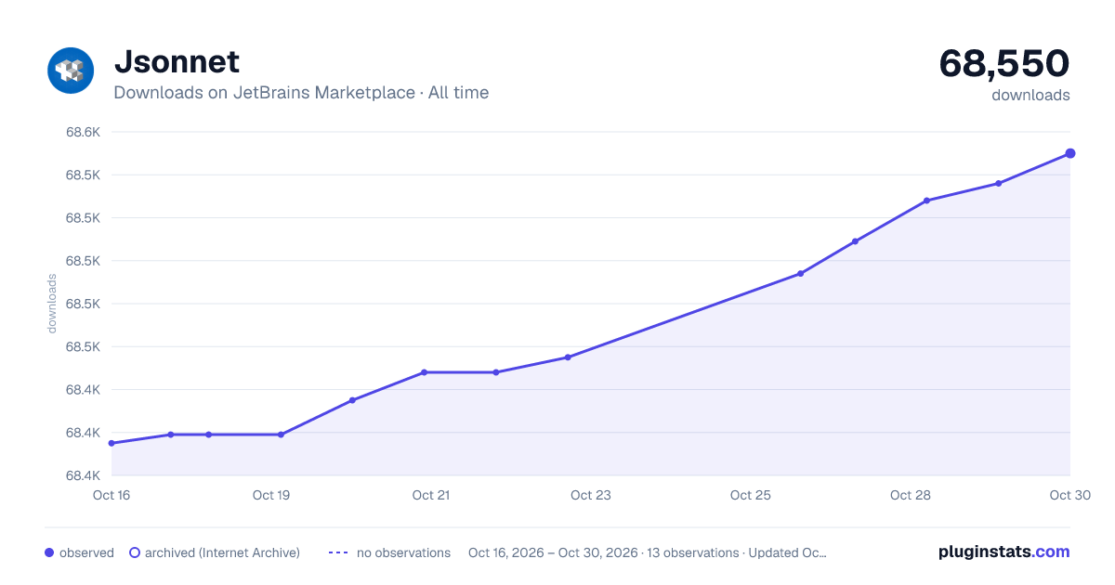Screen dimensions: 1115x585
Task: Click the hollow archived legend circle
Action: [x=135, y=552]
